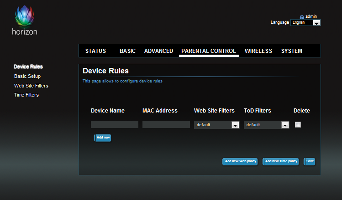342x200 pixels.
Task: Click the 'Language' label
Action: click(x=280, y=22)
